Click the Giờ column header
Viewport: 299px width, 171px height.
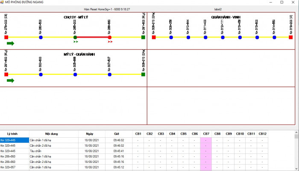pyautogui.click(x=117, y=134)
